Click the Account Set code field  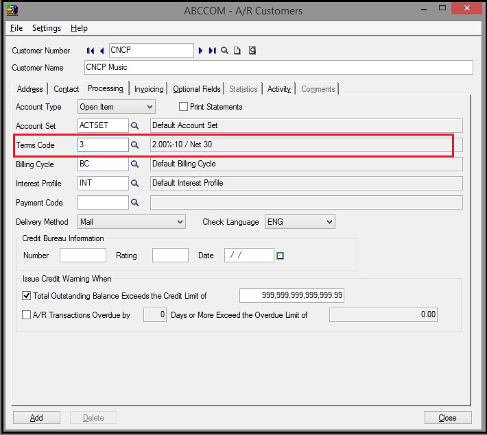pyautogui.click(x=103, y=125)
